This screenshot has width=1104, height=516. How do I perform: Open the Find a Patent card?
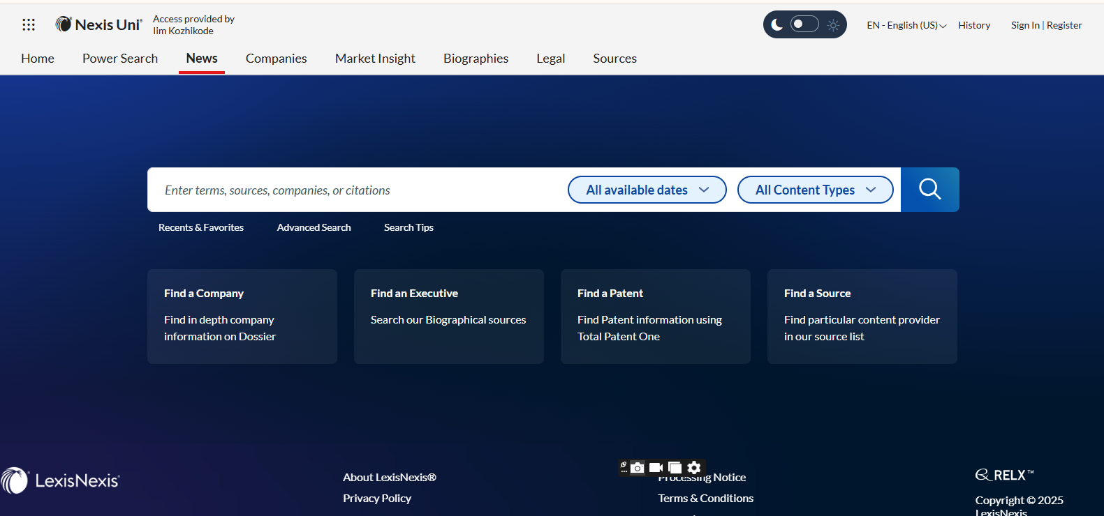point(655,316)
